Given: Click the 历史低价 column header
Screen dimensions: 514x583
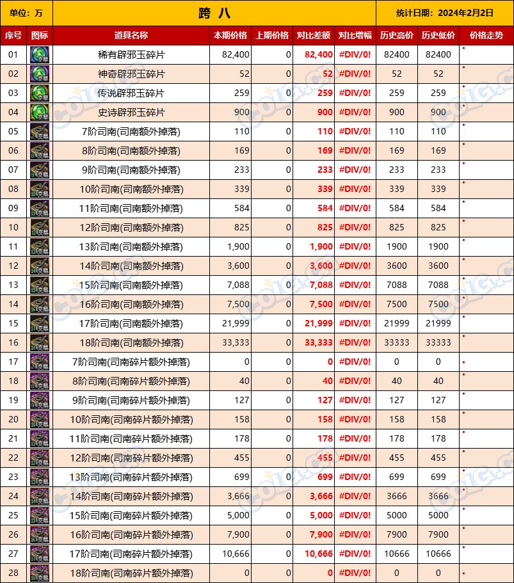Looking at the screenshot, I should [438, 35].
